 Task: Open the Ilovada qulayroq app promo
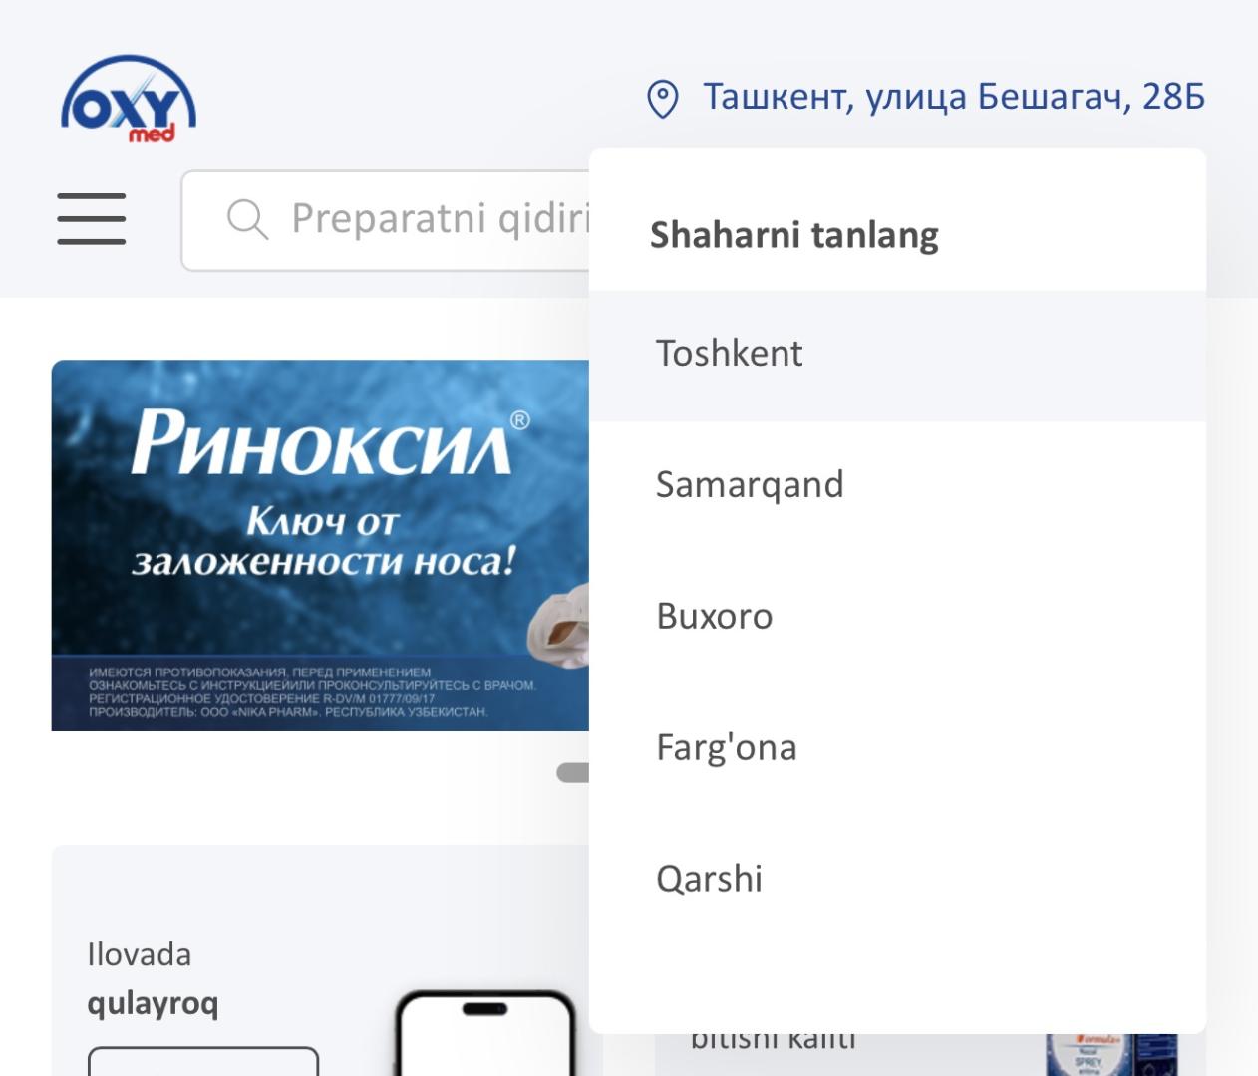pos(153,979)
